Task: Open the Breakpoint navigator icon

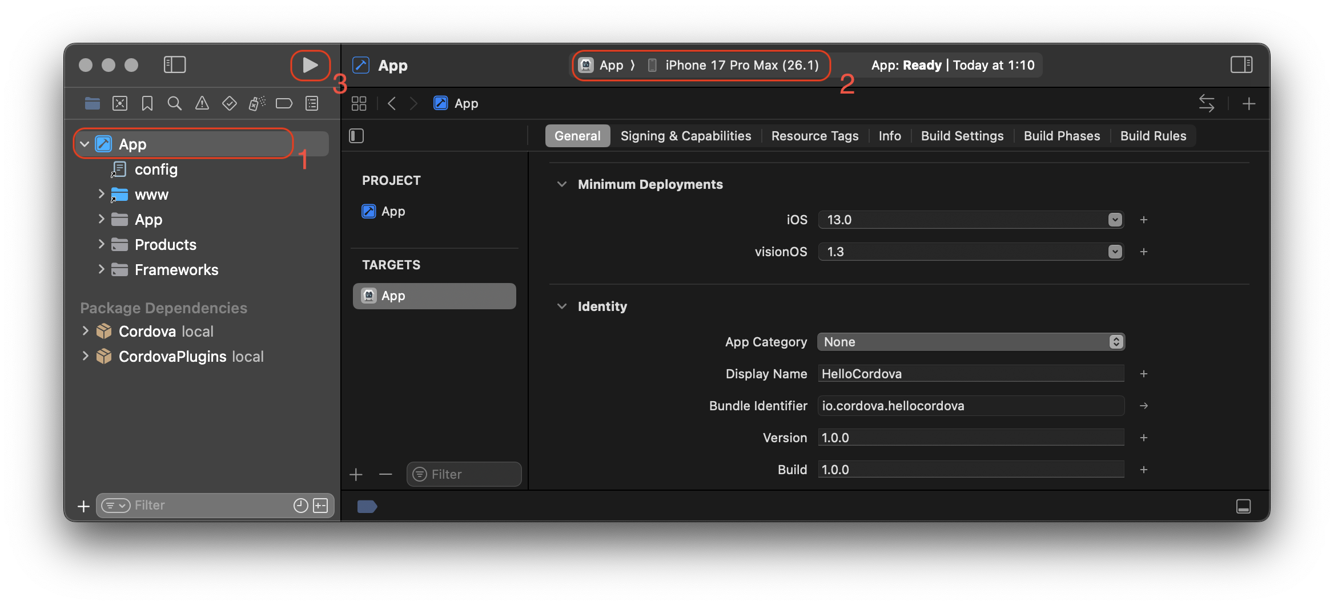Action: (x=284, y=103)
